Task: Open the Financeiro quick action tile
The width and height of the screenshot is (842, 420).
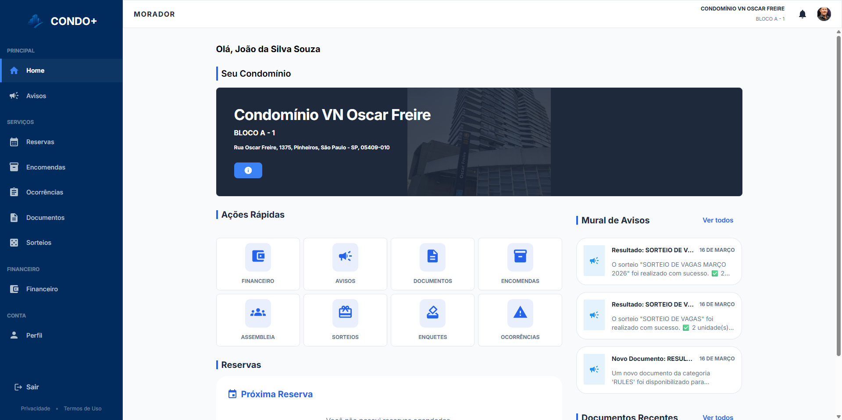Action: click(x=258, y=264)
